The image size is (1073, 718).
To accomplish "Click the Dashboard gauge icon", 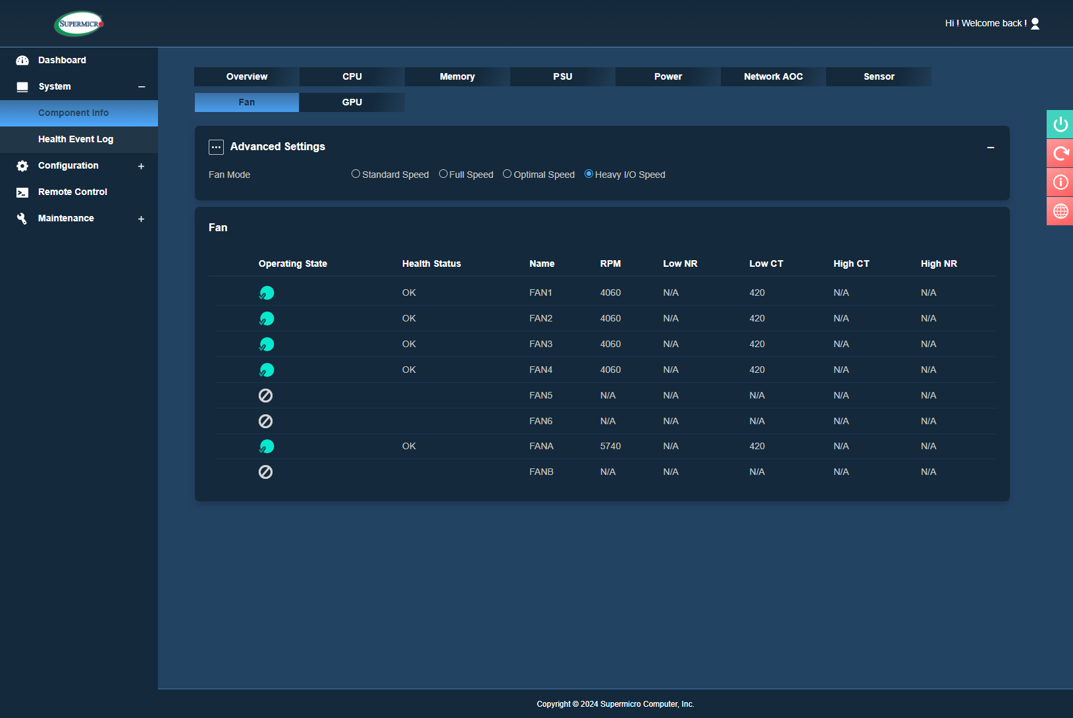I will pos(22,61).
